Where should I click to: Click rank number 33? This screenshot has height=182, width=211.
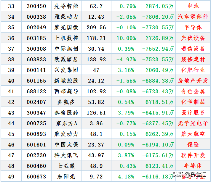click(x=11, y=6)
